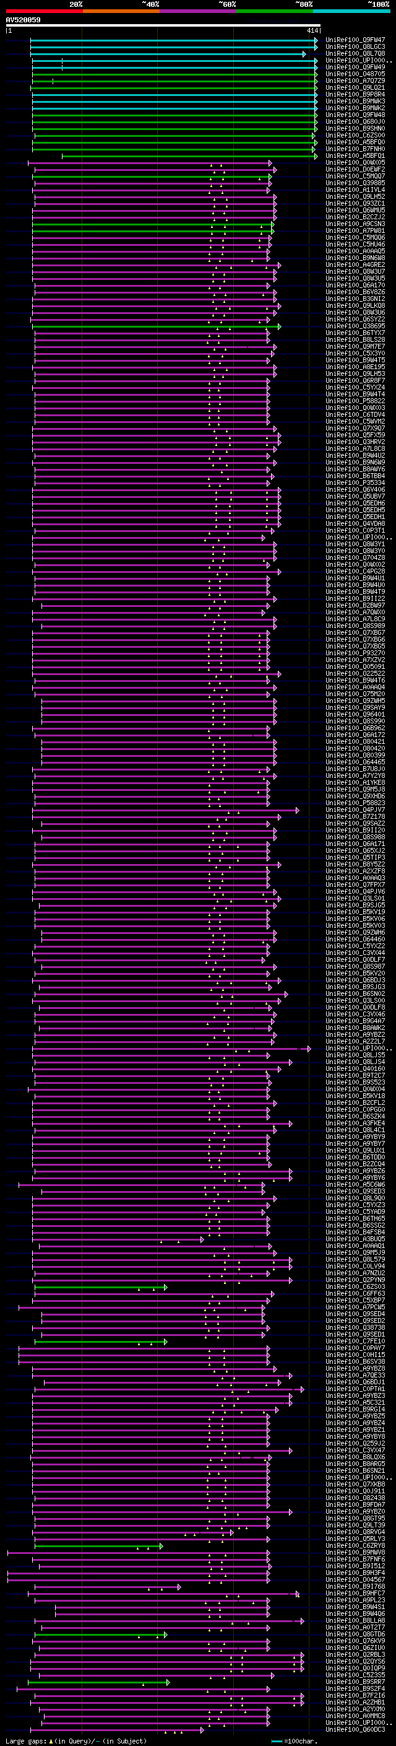
Task: Open hit UniRef100_Q9LQ21
Action: point(355,87)
